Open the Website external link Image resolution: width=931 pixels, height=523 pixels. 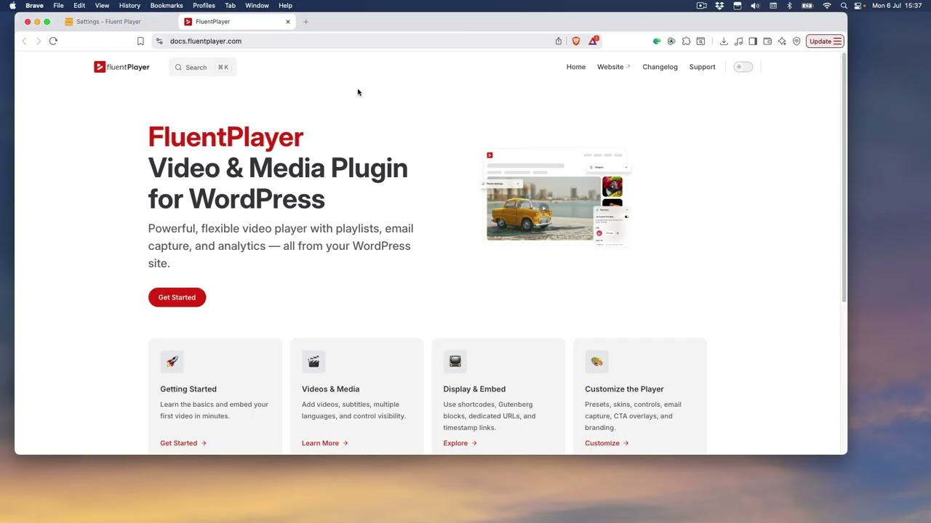(613, 67)
